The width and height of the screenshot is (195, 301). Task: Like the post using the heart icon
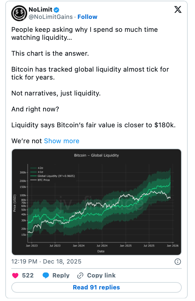(15, 275)
